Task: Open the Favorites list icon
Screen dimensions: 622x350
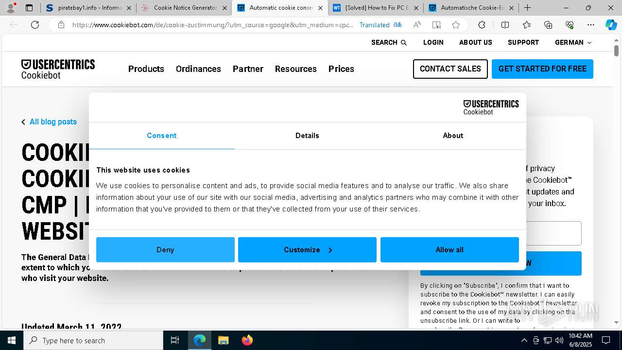Action: click(527, 25)
